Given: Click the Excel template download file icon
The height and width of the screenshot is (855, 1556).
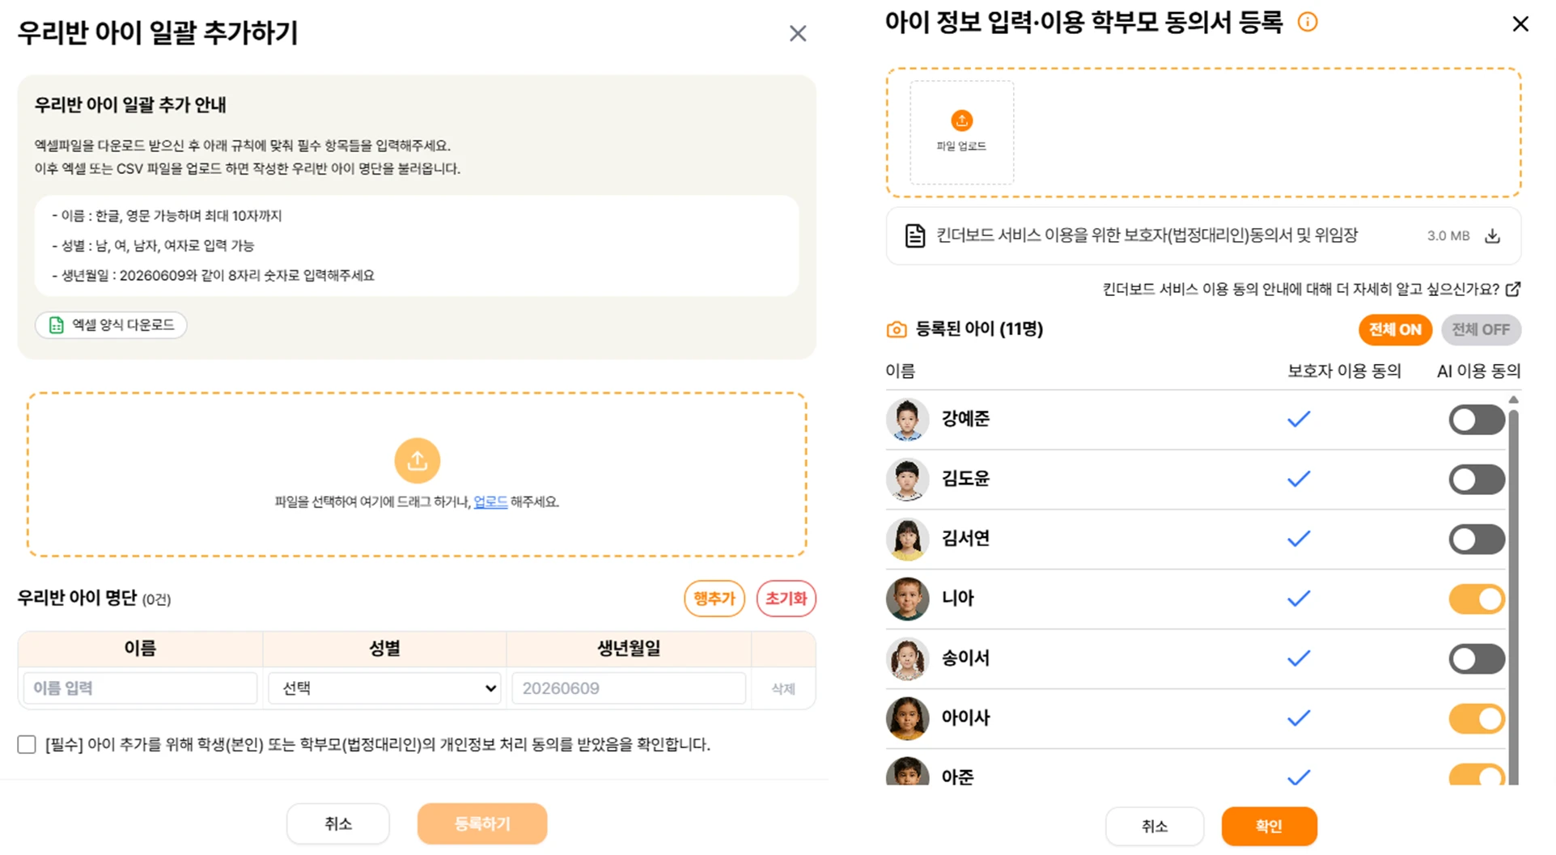Looking at the screenshot, I should (56, 325).
